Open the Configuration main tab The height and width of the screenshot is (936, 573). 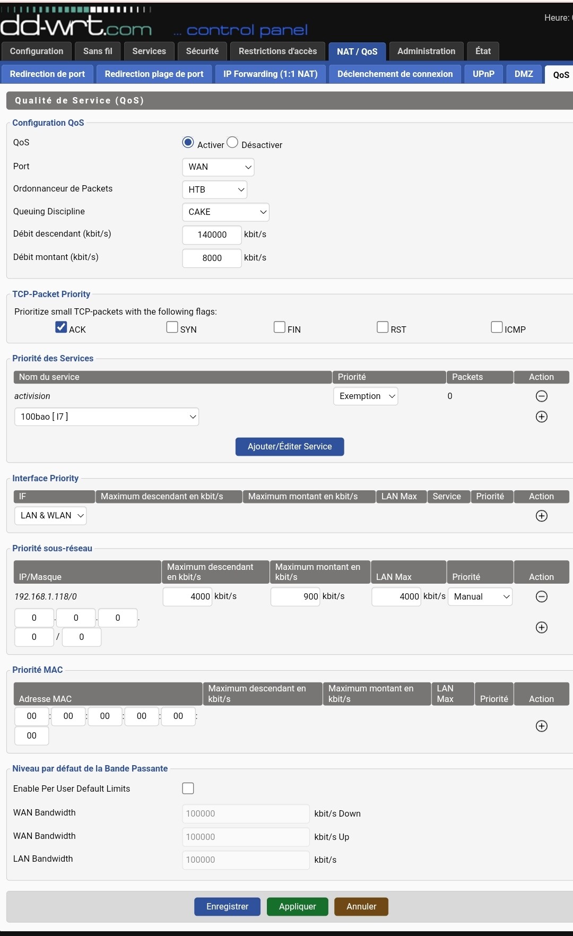(x=37, y=51)
